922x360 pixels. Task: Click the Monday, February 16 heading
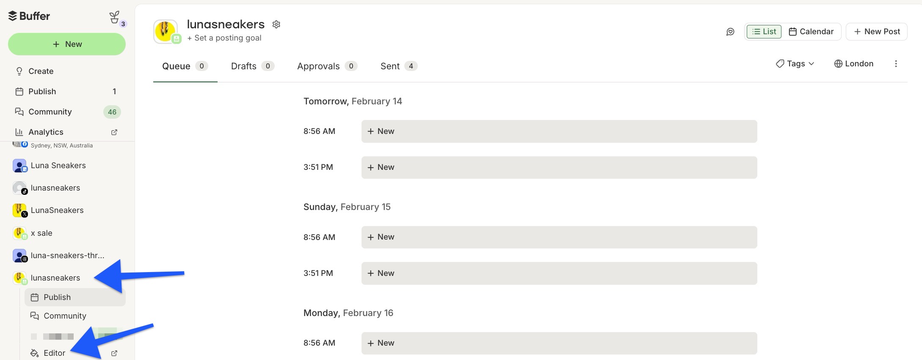pyautogui.click(x=348, y=313)
